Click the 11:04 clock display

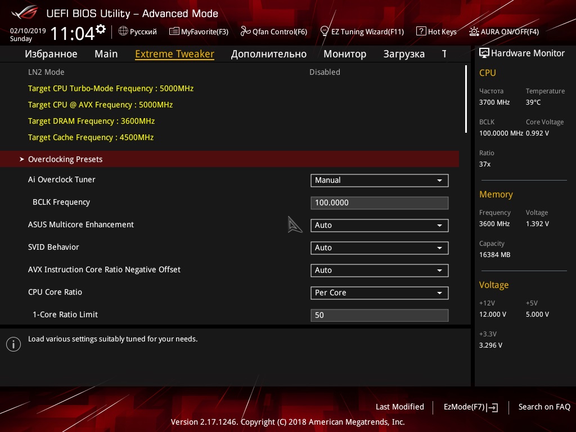point(73,33)
